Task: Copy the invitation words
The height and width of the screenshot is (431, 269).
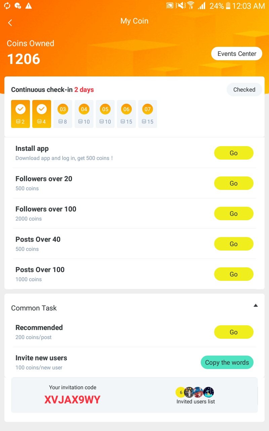Action: pos(227,363)
